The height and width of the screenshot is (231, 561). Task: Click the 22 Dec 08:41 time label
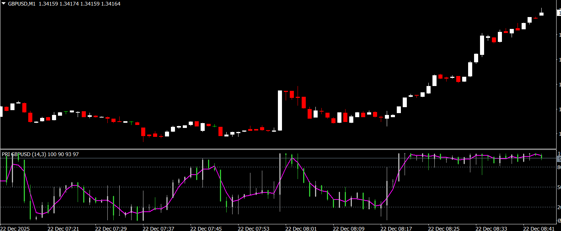click(538, 228)
